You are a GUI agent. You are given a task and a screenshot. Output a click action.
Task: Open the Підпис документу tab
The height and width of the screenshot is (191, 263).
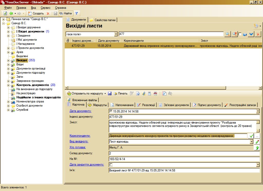[207, 105]
